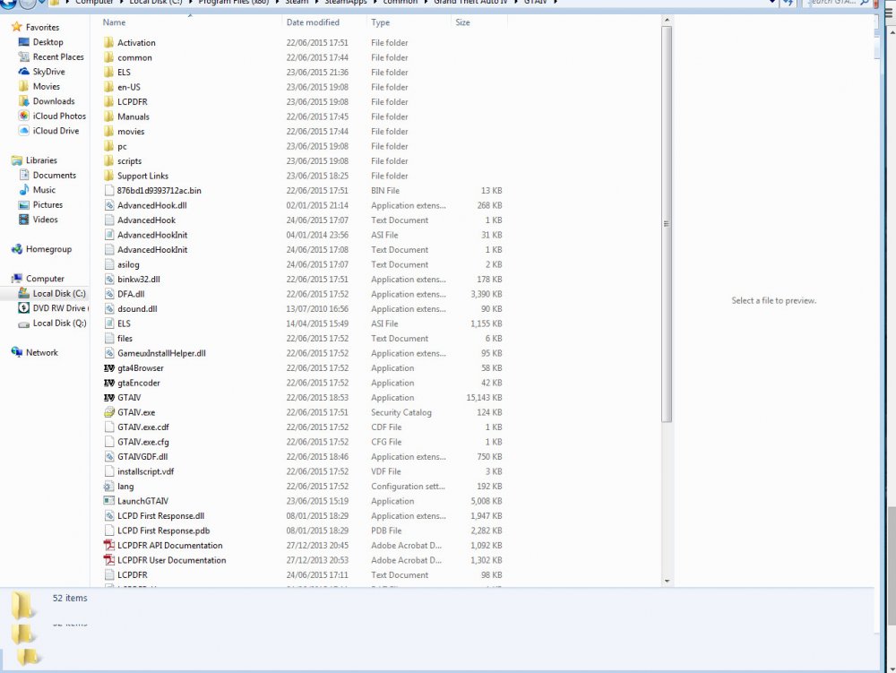Click the binkw32.dll file icon
The image size is (896, 673).
click(x=109, y=279)
